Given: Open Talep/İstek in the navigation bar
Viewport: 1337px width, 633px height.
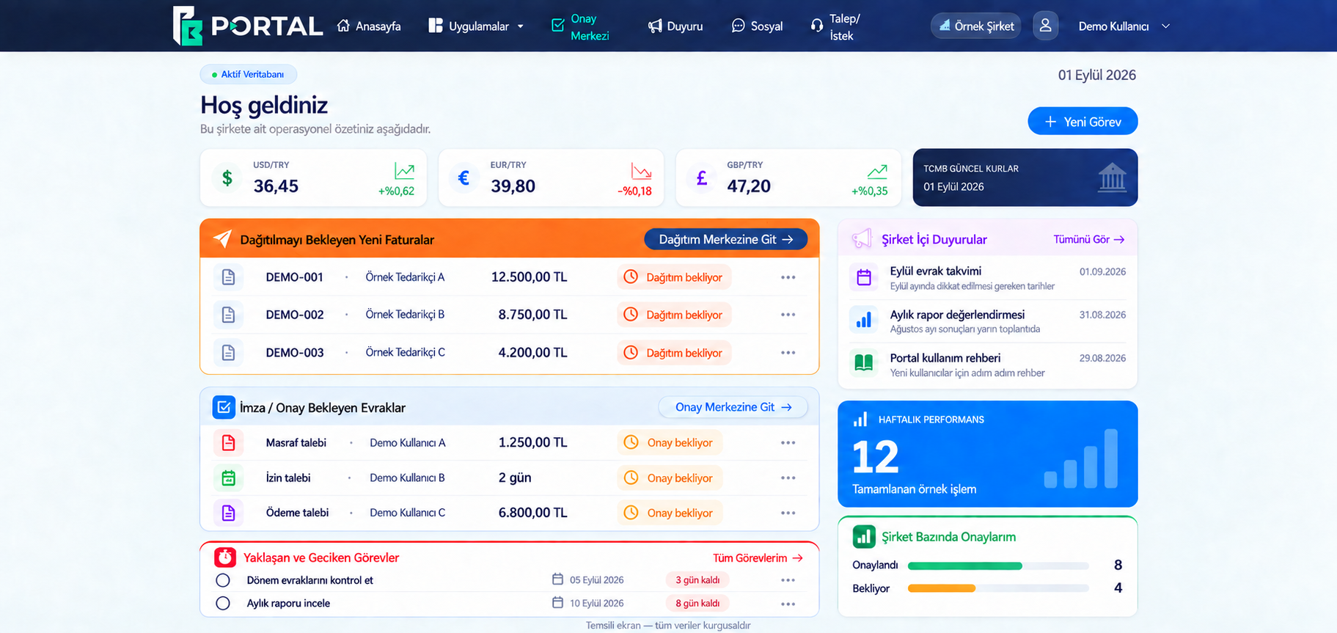Looking at the screenshot, I should click(835, 26).
